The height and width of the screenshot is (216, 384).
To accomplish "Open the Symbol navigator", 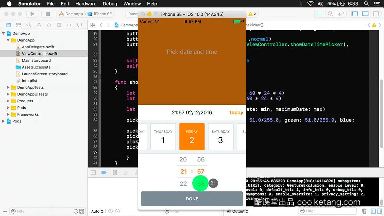I will pyautogui.click(x=18, y=25).
